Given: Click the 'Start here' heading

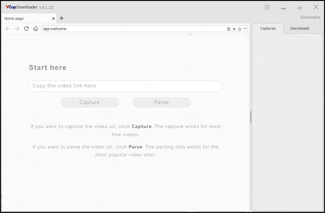Looking at the screenshot, I should pyautogui.click(x=48, y=67).
